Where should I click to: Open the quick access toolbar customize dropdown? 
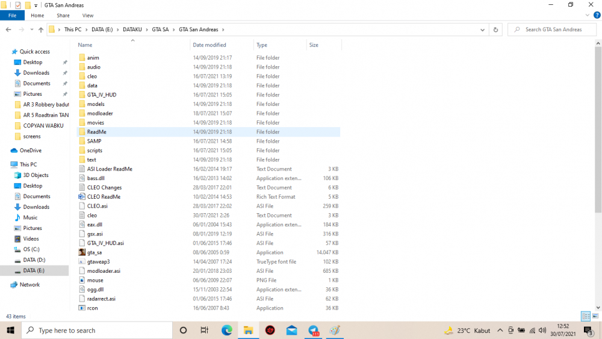coord(36,5)
